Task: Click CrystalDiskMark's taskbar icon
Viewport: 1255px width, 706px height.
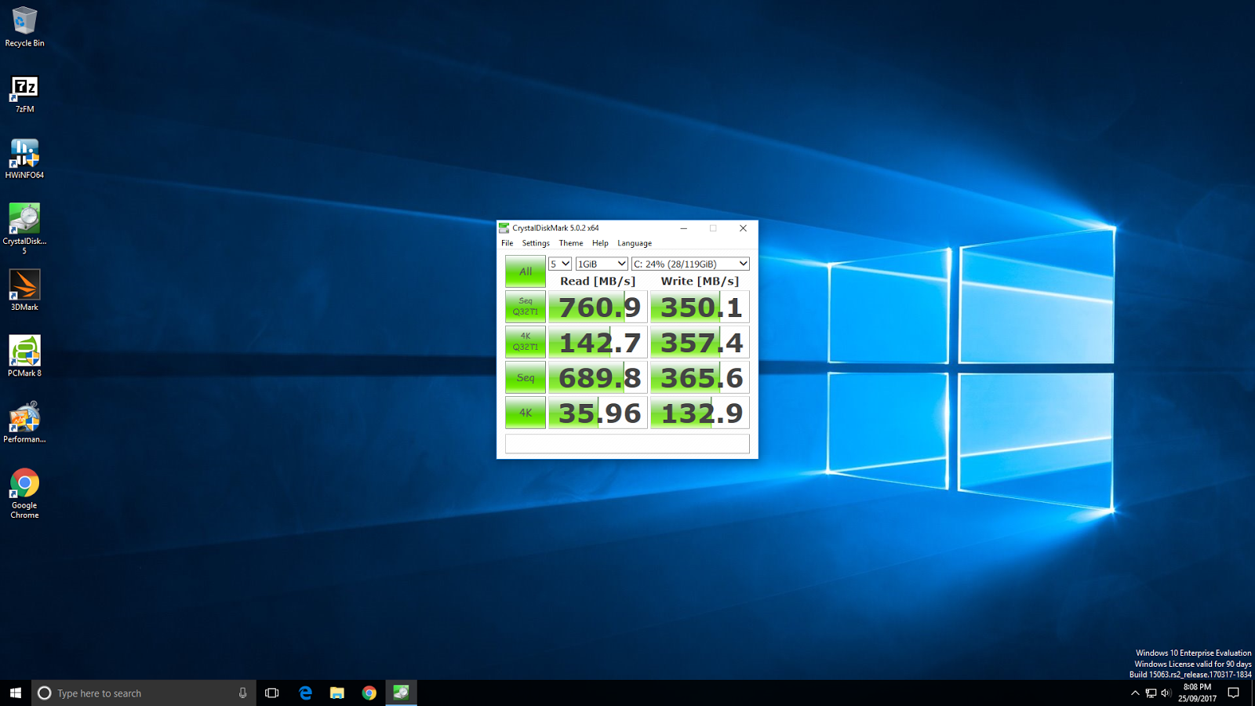Action: pos(401,693)
